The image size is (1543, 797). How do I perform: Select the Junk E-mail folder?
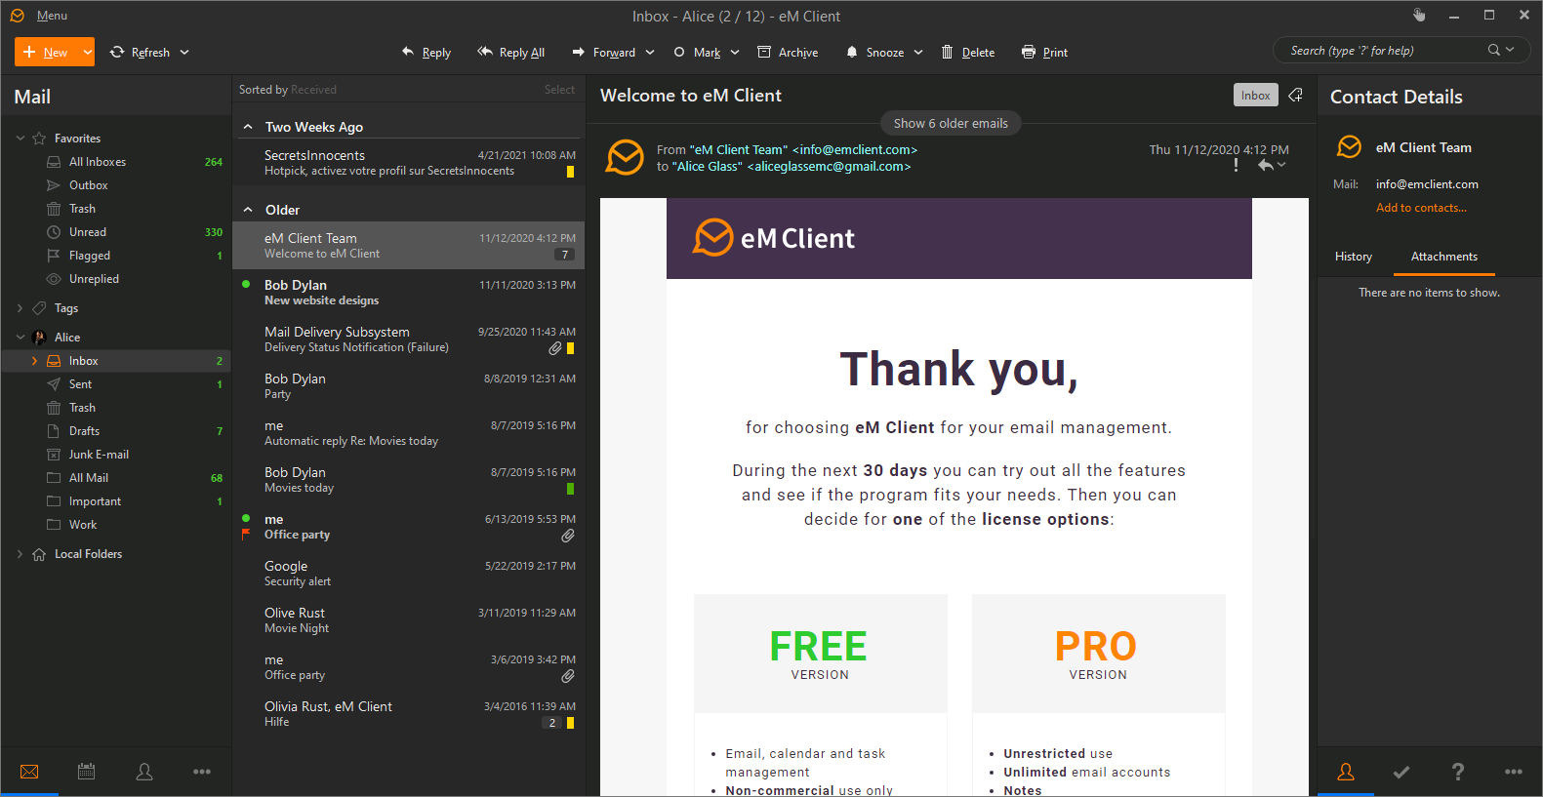pyautogui.click(x=116, y=455)
